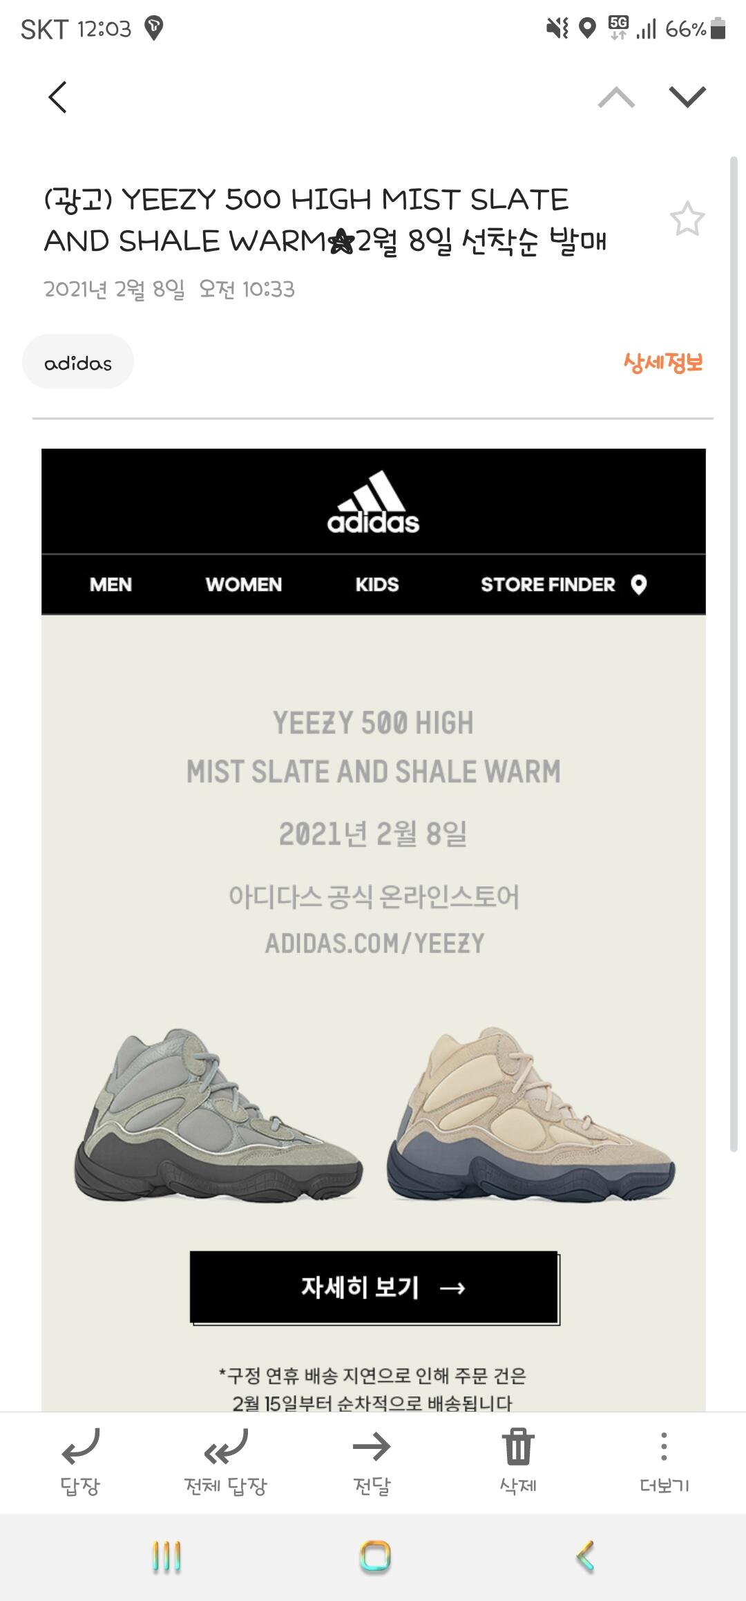Viewport: 746px width, 1601px height.
Task: Go to next email with down chevron
Action: click(687, 97)
